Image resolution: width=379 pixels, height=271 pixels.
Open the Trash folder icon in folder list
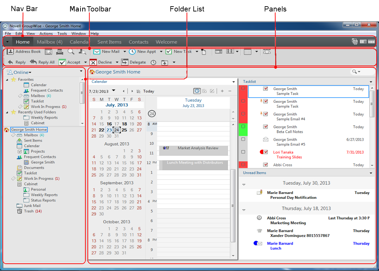[19, 211]
